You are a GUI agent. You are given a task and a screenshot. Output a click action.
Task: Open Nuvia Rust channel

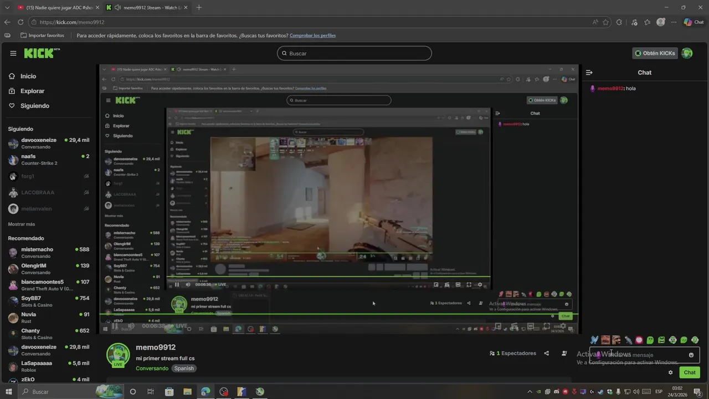49,318
